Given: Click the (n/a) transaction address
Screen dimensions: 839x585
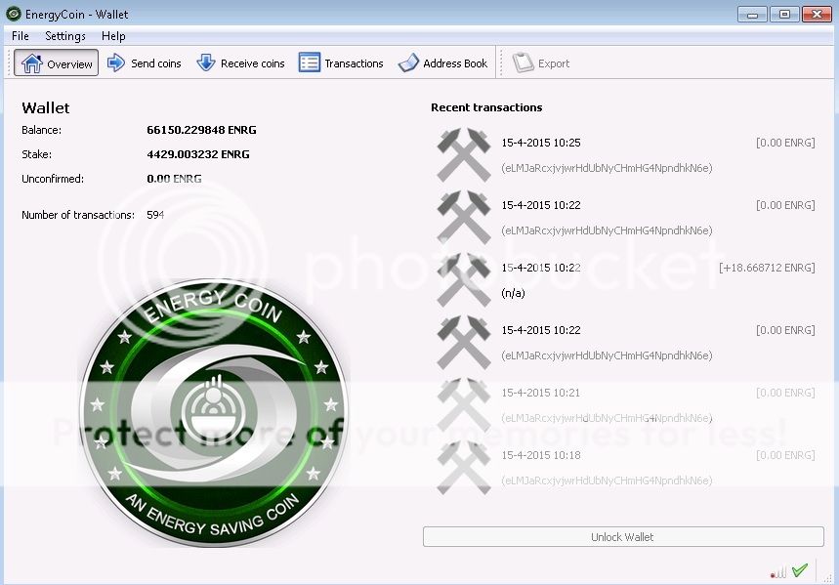Looking at the screenshot, I should (x=513, y=293).
